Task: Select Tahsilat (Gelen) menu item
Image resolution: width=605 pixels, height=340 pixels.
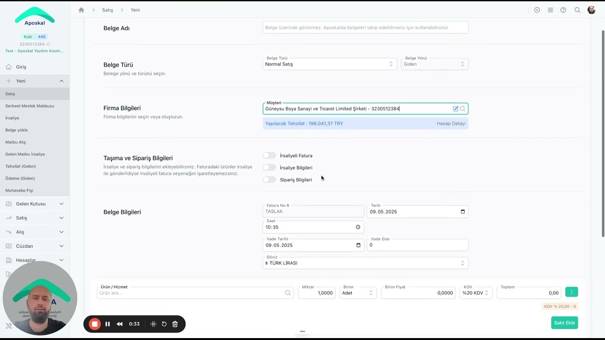Action: (x=20, y=166)
